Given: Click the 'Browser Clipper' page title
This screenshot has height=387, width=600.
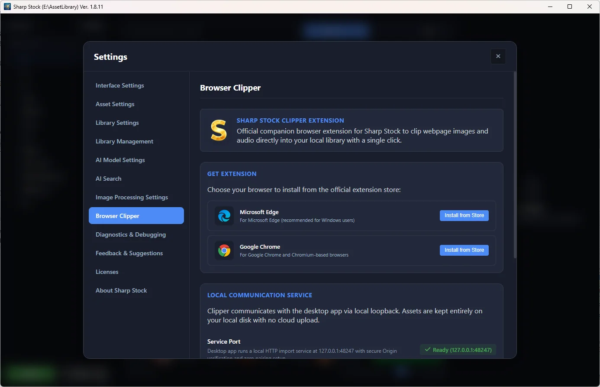Looking at the screenshot, I should pos(230,88).
